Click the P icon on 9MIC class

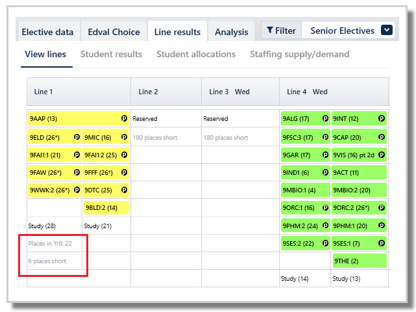click(124, 137)
